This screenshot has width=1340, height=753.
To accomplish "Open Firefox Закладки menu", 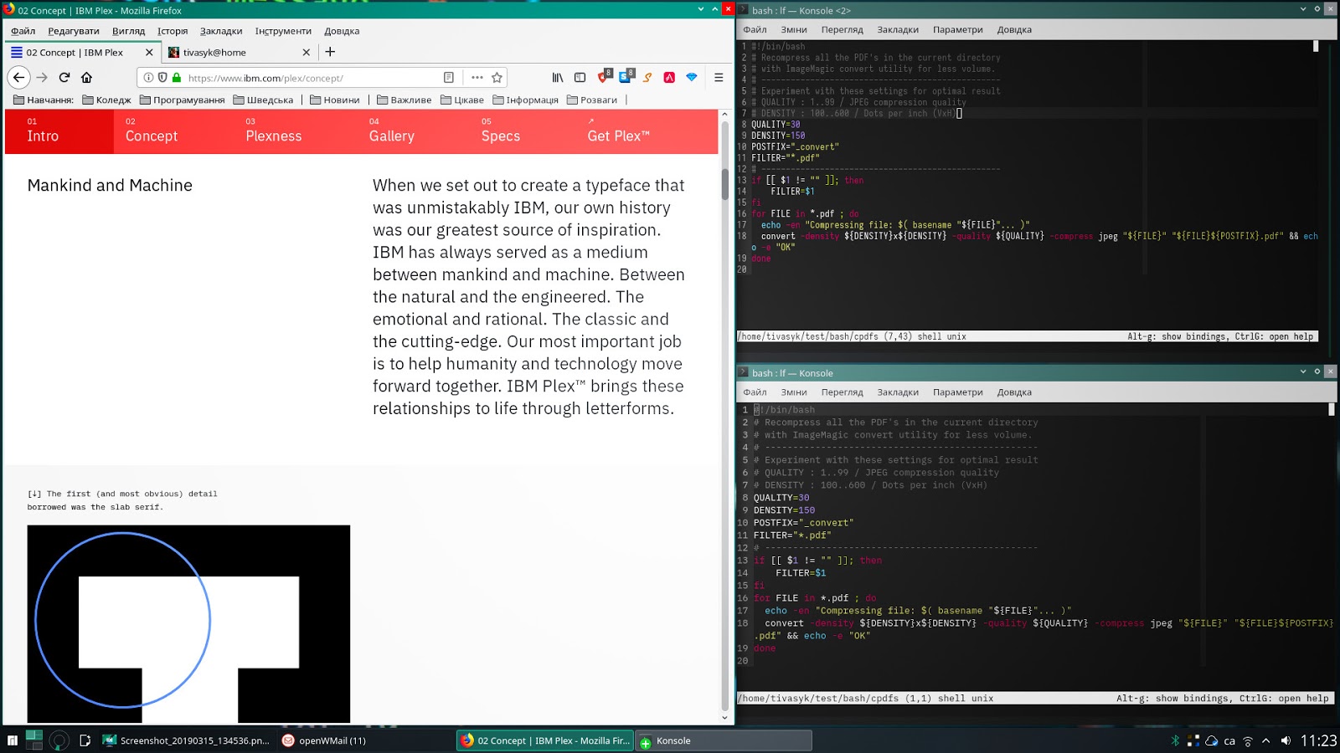I will click(221, 31).
